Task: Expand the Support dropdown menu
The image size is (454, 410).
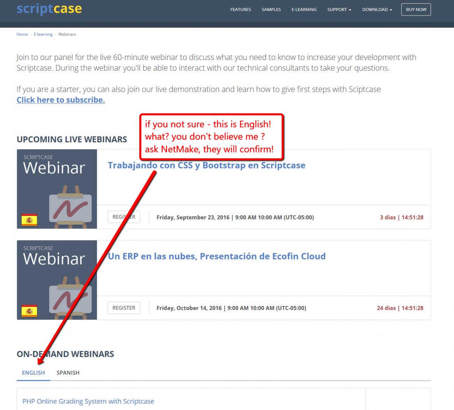Action: pos(339,9)
